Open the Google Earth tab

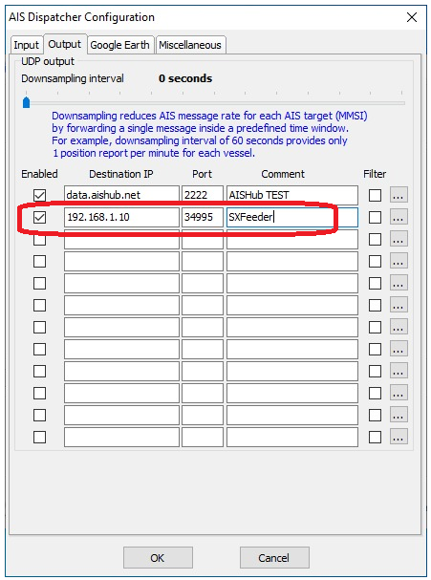119,45
